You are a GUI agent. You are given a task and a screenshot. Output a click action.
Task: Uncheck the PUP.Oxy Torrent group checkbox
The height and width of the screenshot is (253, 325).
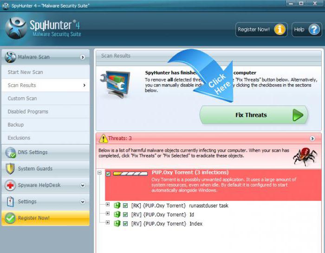tap(108, 174)
